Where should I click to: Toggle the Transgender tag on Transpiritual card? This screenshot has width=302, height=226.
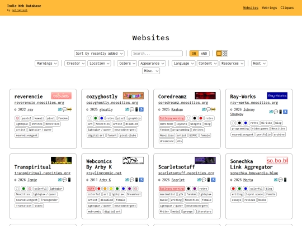click(49, 200)
